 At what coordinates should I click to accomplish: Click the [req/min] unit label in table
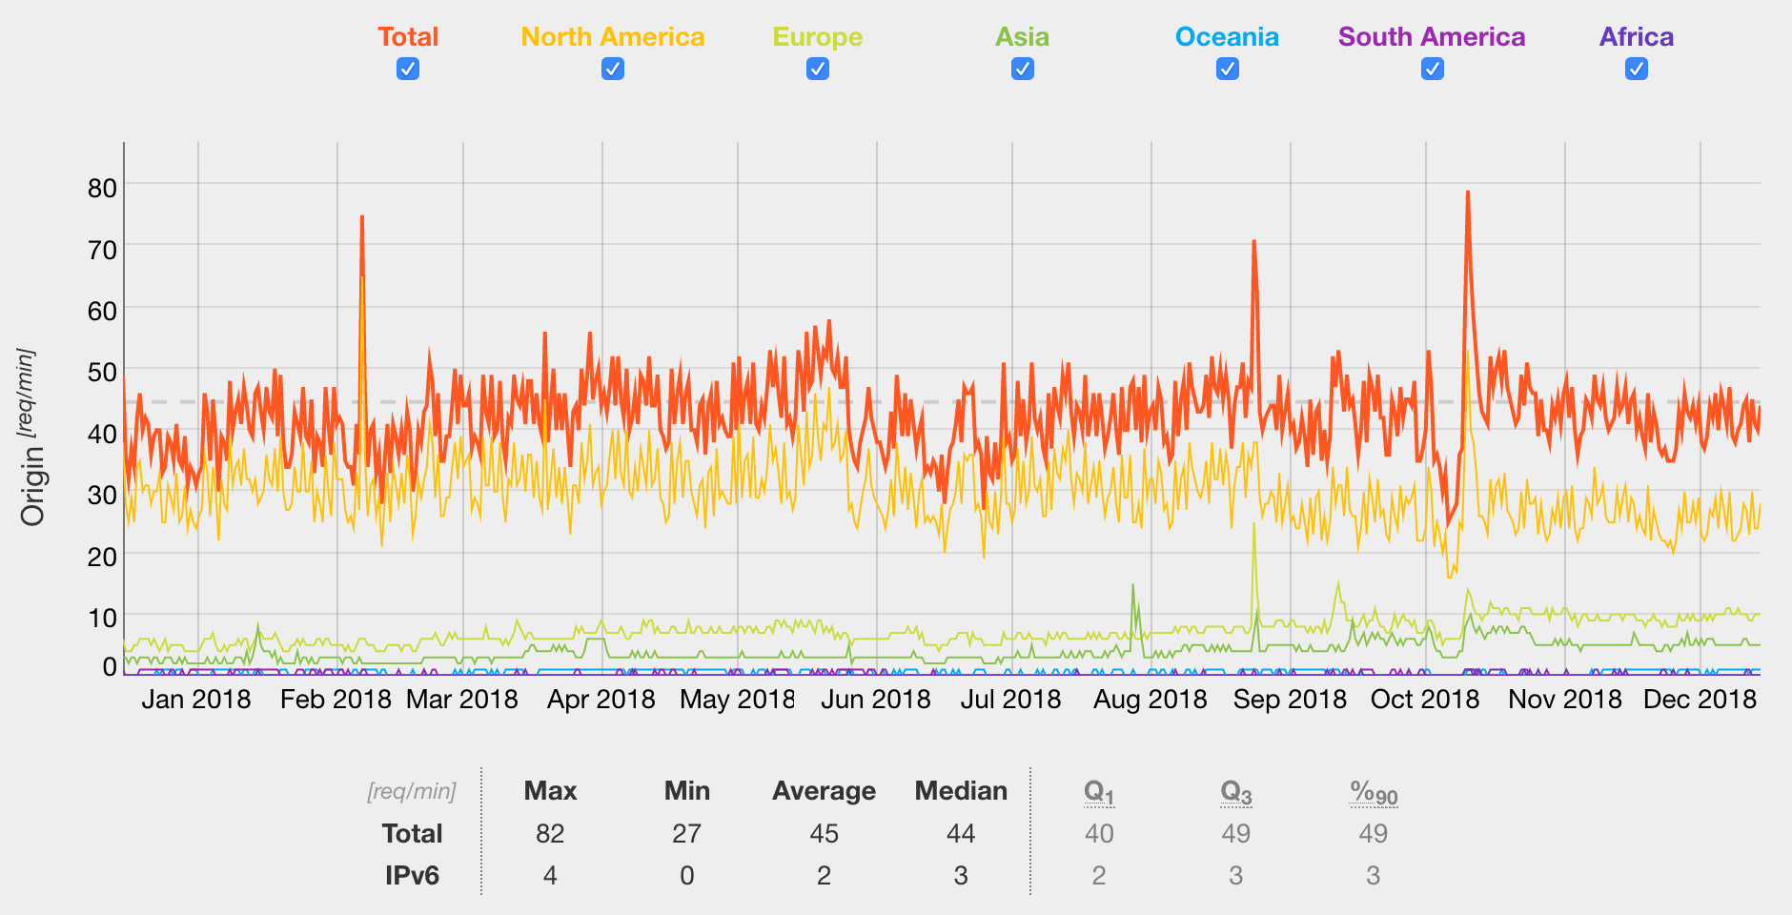point(412,791)
